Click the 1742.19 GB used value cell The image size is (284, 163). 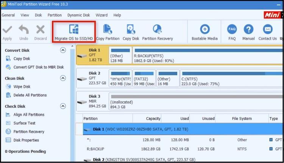(179, 149)
